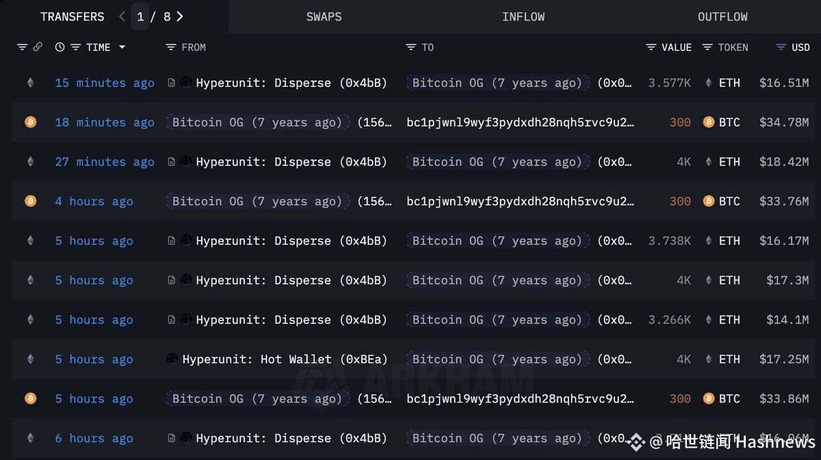
Task: Click contract document icon in 15 minutes ago row
Action: (x=172, y=83)
